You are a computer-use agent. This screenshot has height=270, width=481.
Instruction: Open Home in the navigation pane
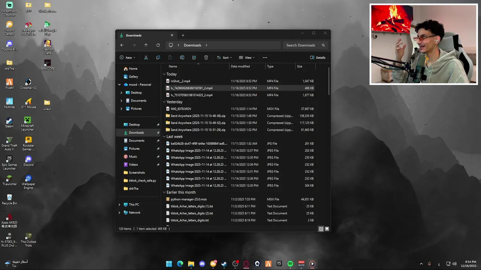[131, 69]
